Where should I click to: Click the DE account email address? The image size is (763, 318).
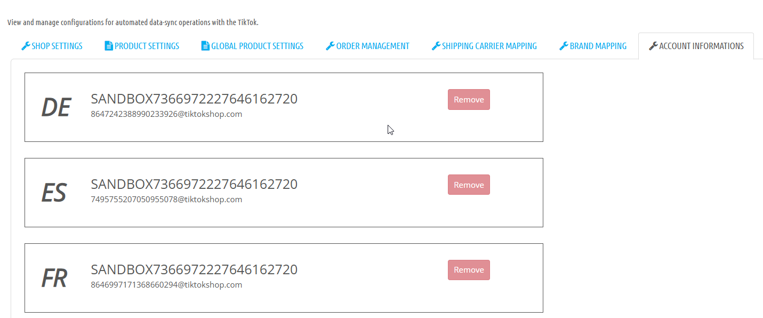[x=166, y=114]
